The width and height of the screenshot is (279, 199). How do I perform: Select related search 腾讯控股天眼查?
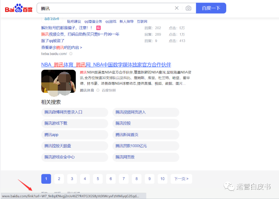(75, 146)
